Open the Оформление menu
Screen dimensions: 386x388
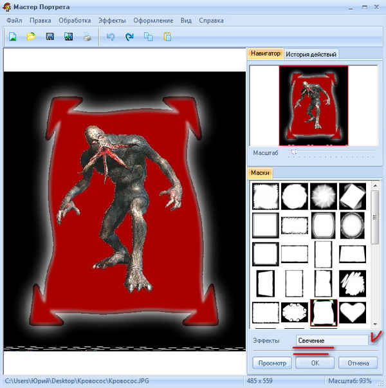coord(153,21)
